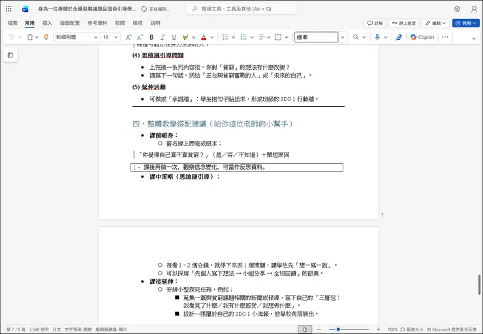
Task: Click the page view icon in status bar
Action: pyautogui.click(x=305, y=329)
